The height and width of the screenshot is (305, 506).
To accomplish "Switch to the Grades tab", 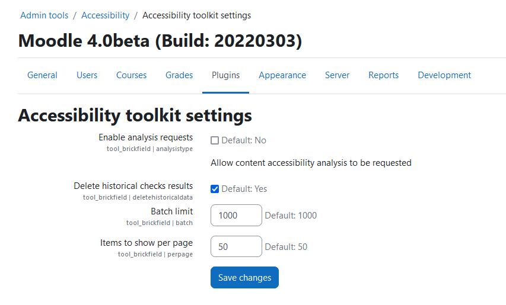I will pyautogui.click(x=179, y=75).
